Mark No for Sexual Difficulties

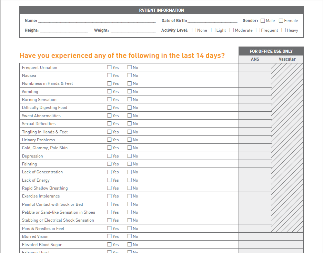[130, 124]
